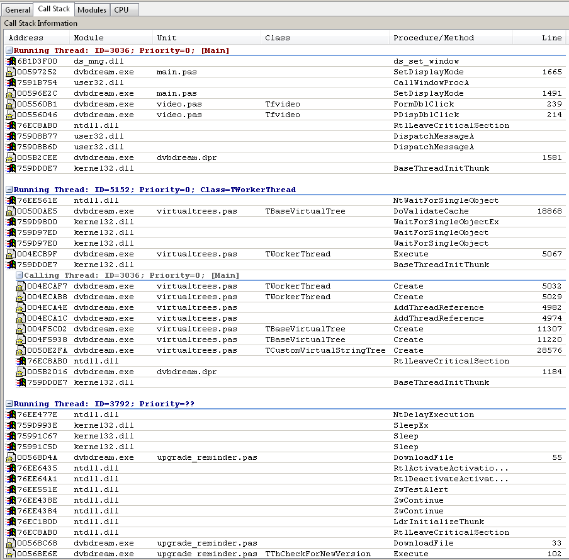
Task: Click source unit icon at 00596E2C
Action: point(11,93)
